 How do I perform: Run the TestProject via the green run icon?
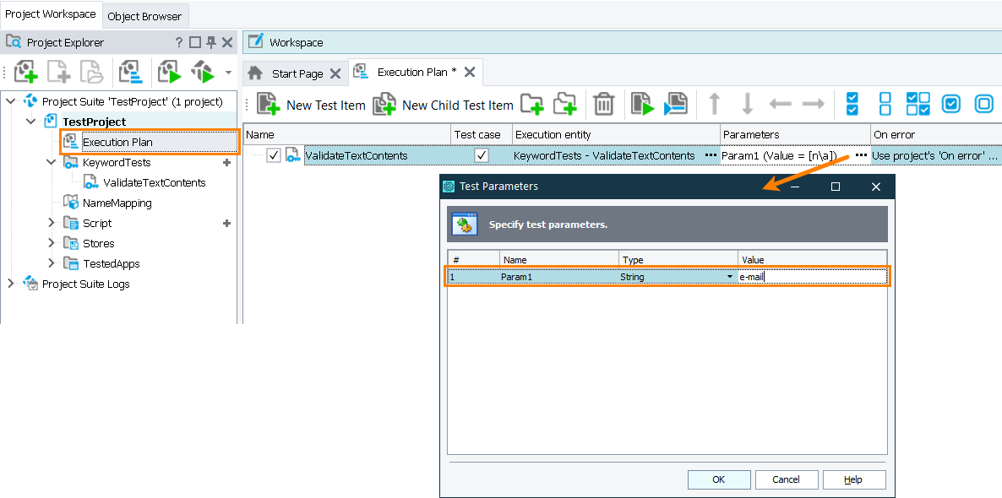click(x=168, y=73)
